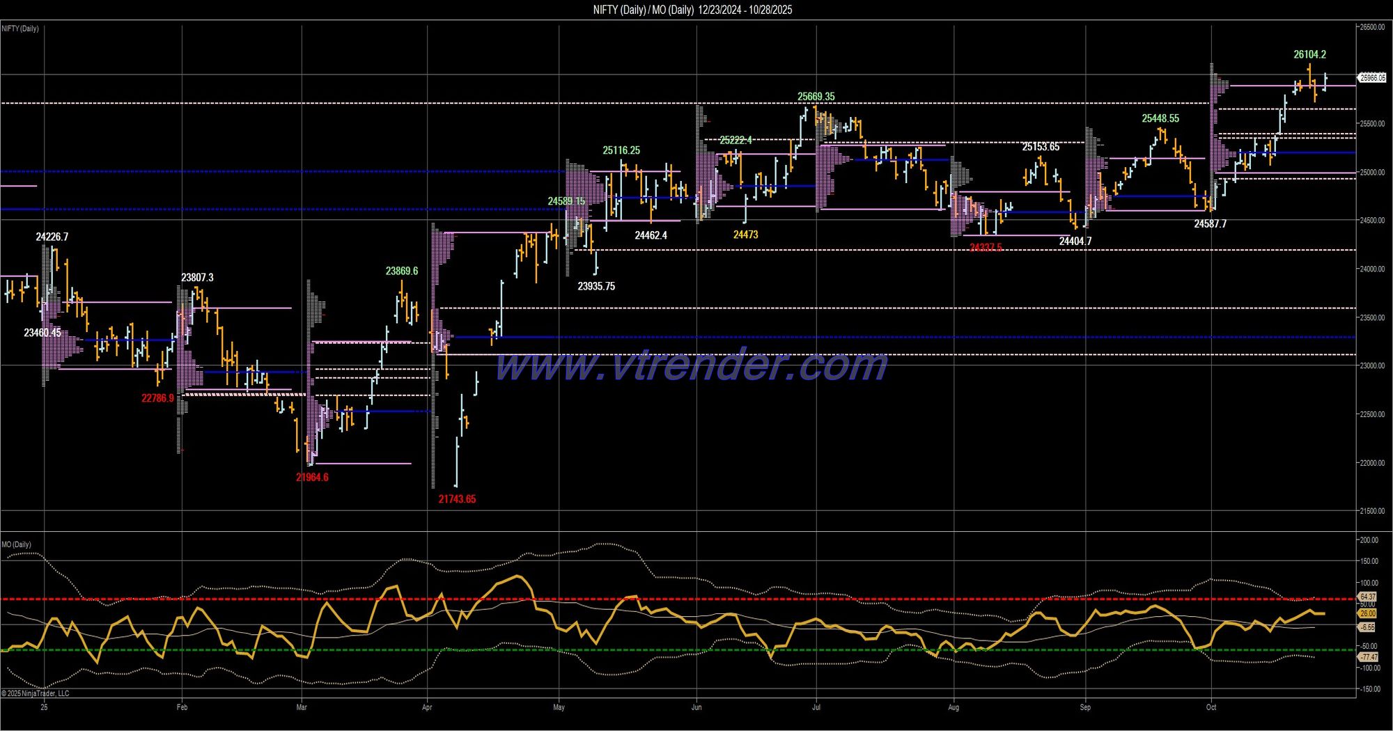The height and width of the screenshot is (731, 1393).
Task: Select the chart title at top
Action: (692, 10)
